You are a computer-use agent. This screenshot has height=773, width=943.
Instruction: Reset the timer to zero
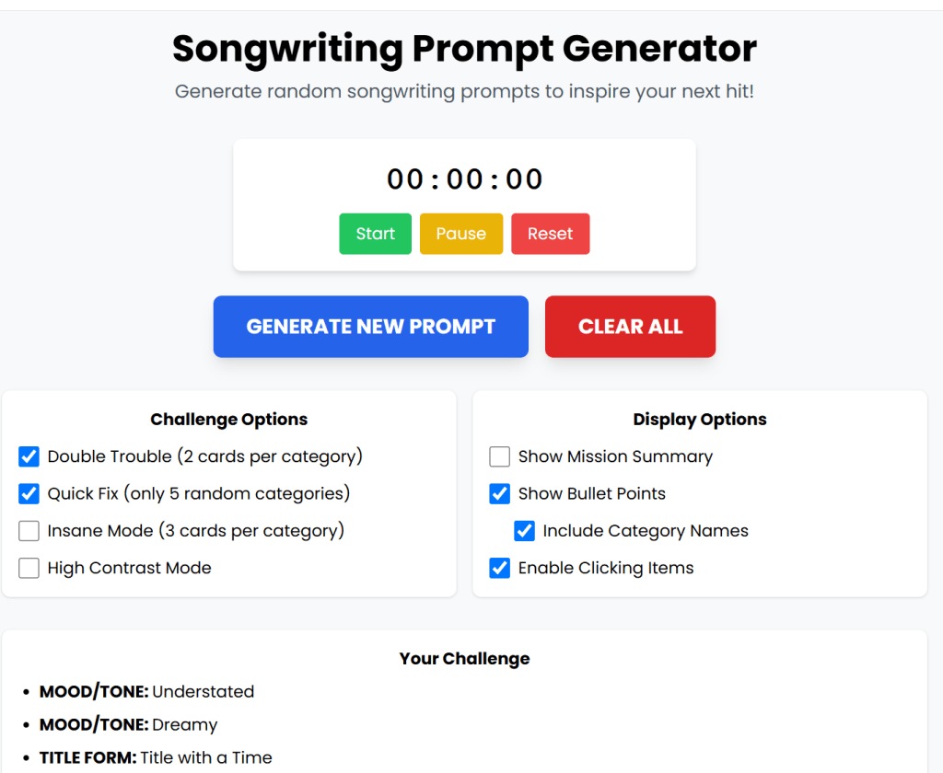(550, 234)
